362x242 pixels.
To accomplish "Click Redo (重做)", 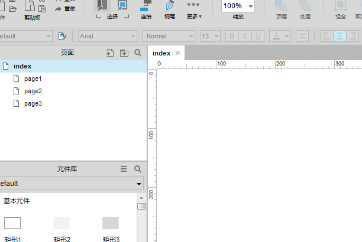I will point(65,9).
